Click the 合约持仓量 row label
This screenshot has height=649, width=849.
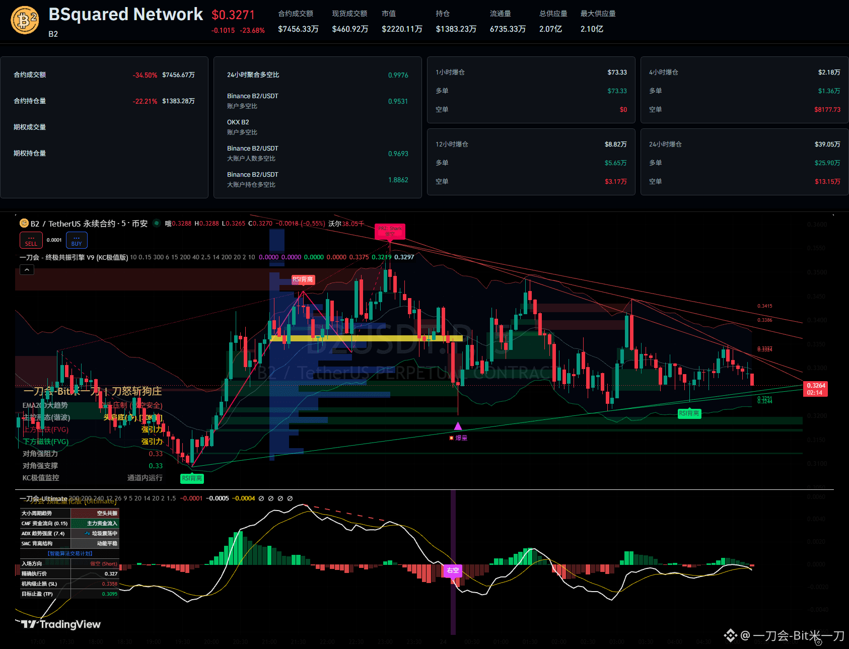(30, 101)
